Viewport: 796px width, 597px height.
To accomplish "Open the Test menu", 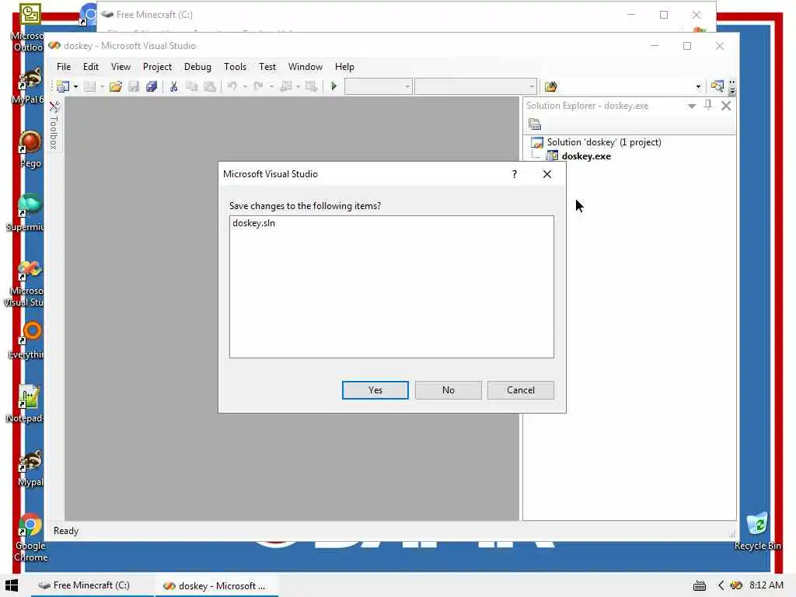I will click(267, 67).
